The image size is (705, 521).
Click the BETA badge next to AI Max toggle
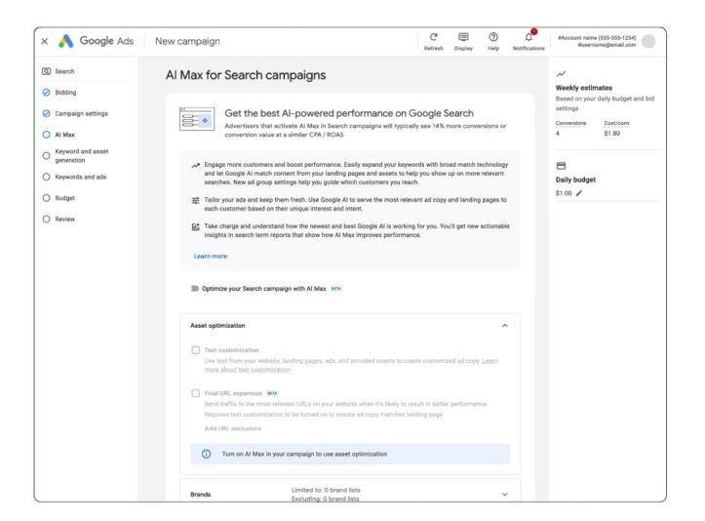[x=335, y=289]
